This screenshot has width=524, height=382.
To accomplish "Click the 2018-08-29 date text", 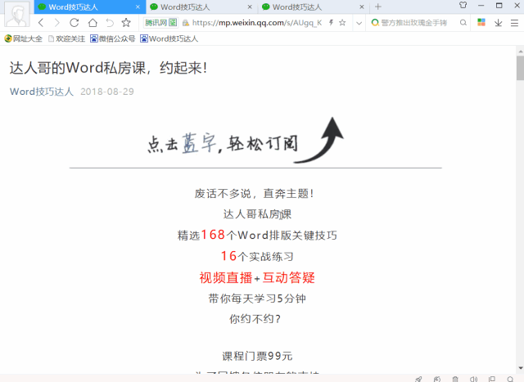I will [107, 92].
